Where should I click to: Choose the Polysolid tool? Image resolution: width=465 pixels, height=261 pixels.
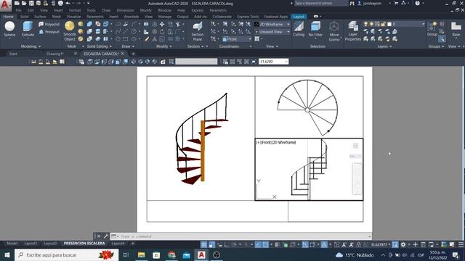pos(49,24)
